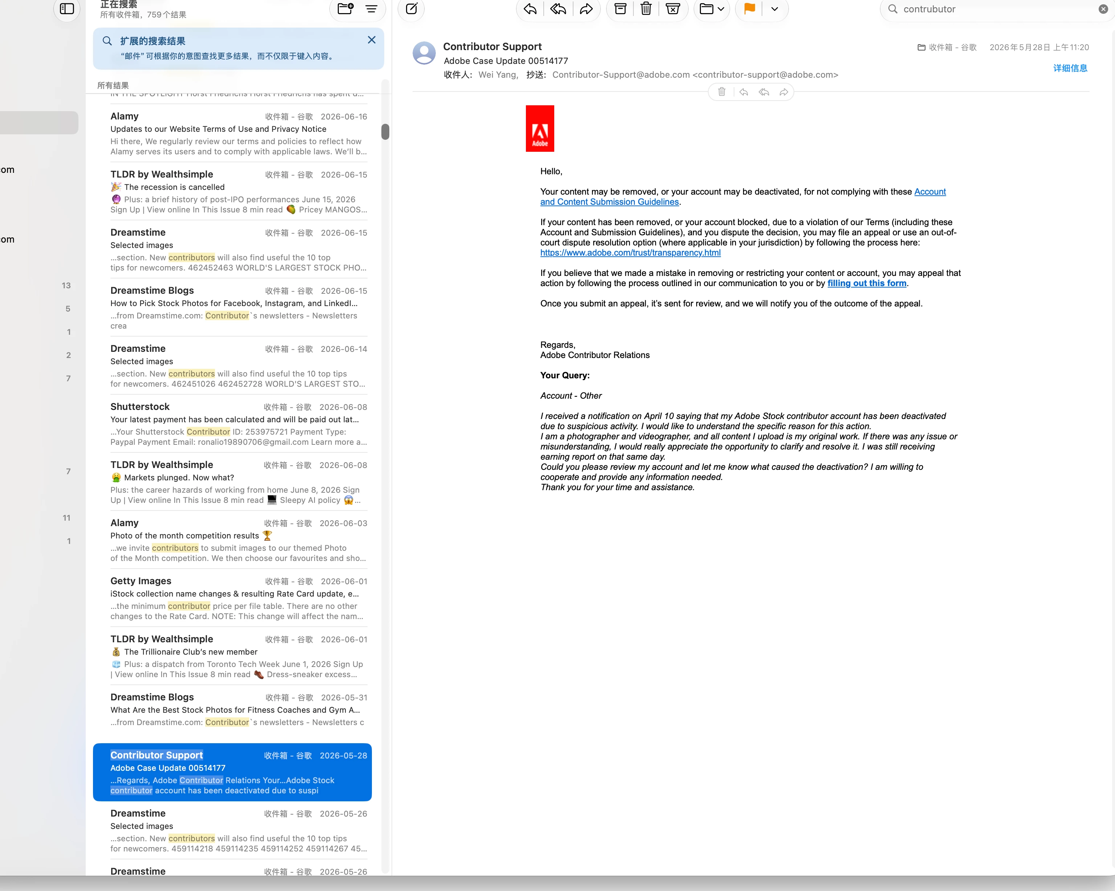Click the magnifier icon in the search field

point(893,9)
